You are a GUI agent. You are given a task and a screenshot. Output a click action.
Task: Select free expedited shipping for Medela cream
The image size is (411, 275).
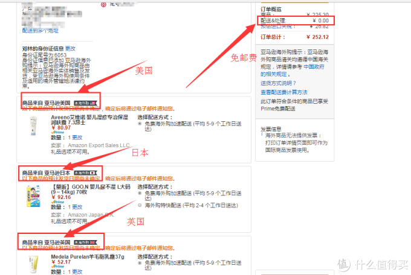point(140,263)
